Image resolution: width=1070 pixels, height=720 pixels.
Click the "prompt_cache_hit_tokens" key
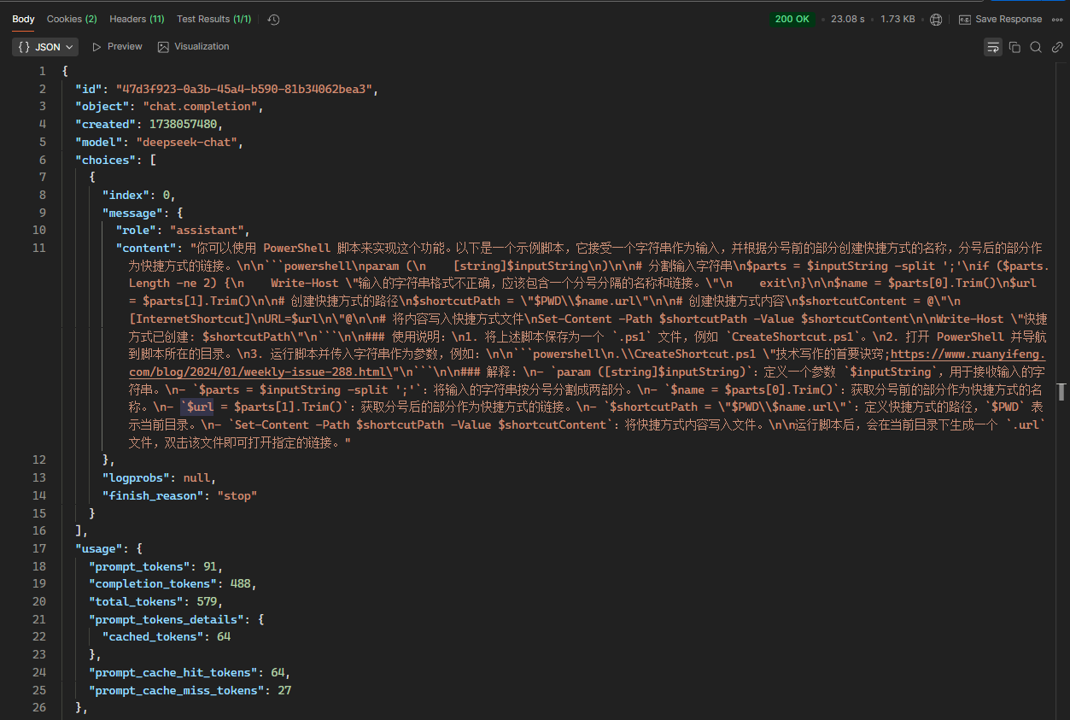point(172,672)
